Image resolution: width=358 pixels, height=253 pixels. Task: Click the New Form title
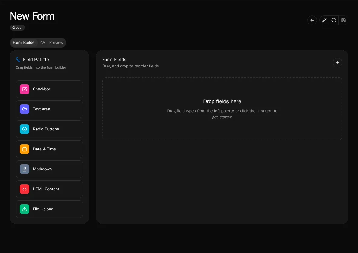pos(32,16)
